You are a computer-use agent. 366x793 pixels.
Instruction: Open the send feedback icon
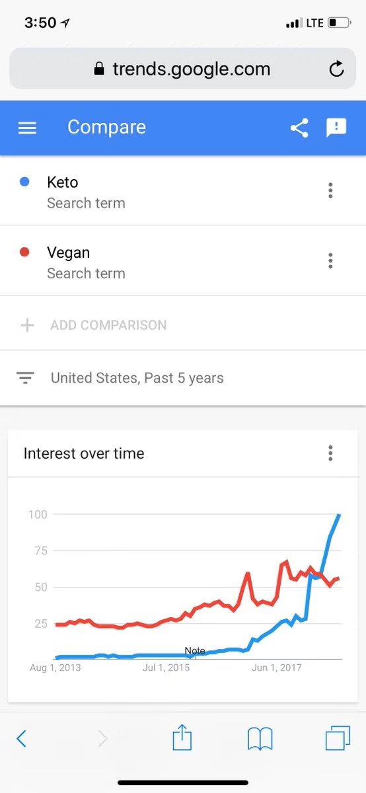(336, 128)
